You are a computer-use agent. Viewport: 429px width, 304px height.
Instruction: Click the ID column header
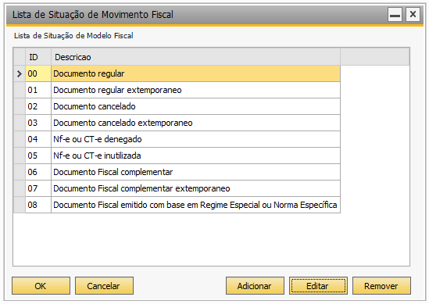(x=38, y=57)
